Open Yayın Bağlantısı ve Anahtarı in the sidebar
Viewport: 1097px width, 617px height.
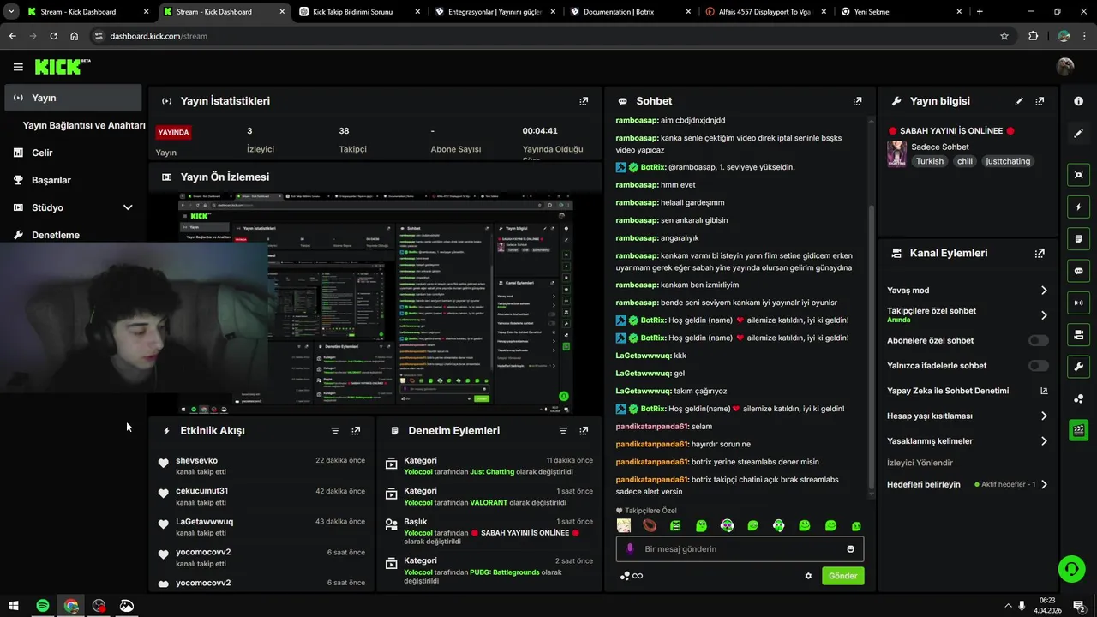tap(84, 125)
